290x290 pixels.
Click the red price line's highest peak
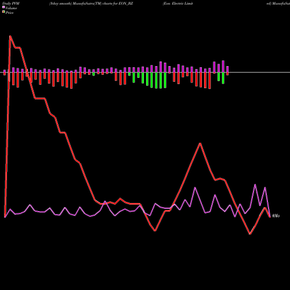[10, 36]
